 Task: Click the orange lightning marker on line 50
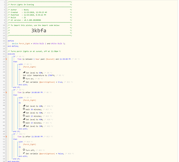[x=6, y=137]
